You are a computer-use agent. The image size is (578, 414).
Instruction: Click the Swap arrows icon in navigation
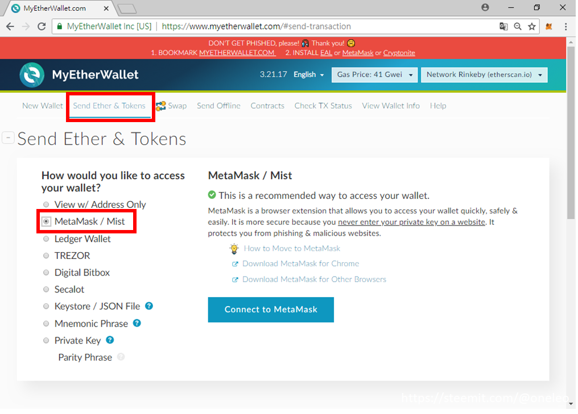pyautogui.click(x=161, y=106)
